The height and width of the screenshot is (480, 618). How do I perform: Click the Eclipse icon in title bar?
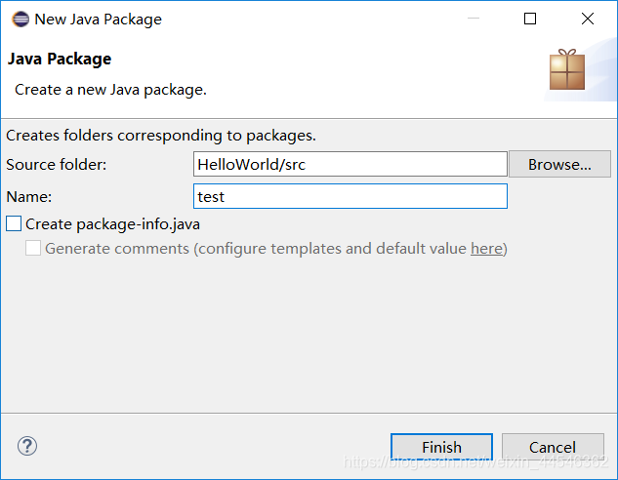pyautogui.click(x=21, y=19)
